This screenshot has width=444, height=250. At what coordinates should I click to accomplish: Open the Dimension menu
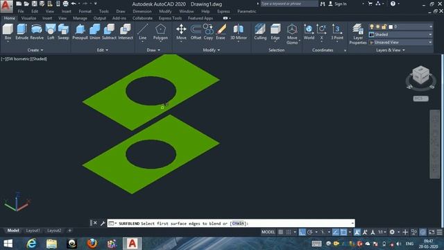click(142, 11)
